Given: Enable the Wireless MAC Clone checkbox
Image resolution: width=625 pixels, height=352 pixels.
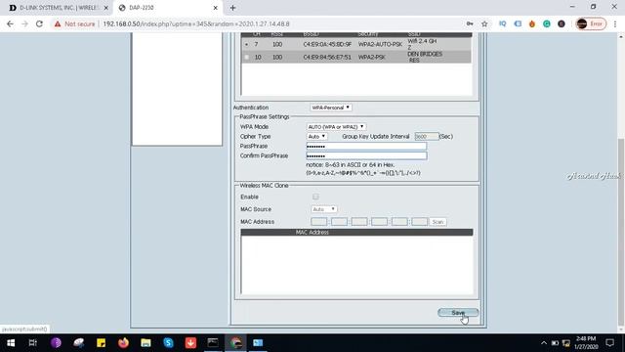Looking at the screenshot, I should pyautogui.click(x=315, y=197).
